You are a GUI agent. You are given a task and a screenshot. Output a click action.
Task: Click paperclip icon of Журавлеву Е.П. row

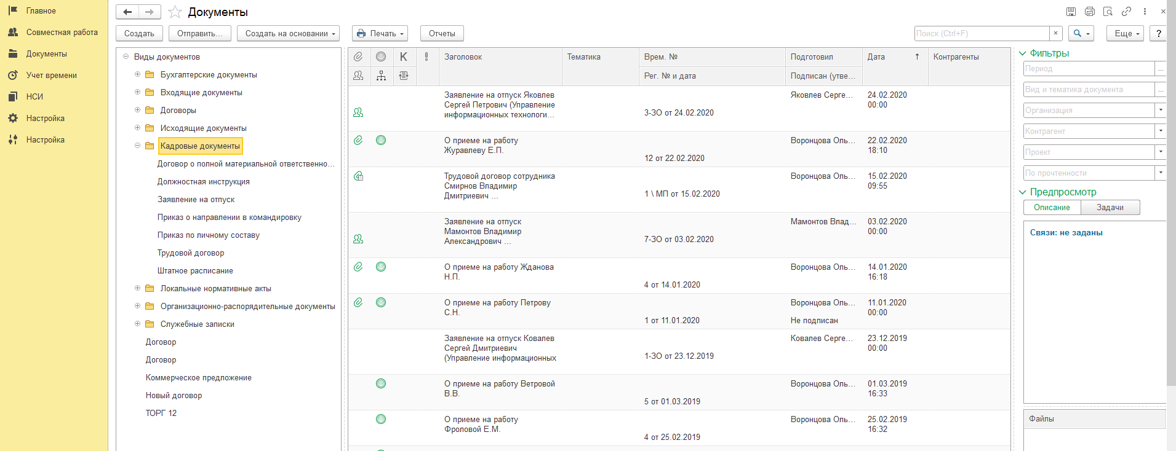tap(358, 140)
